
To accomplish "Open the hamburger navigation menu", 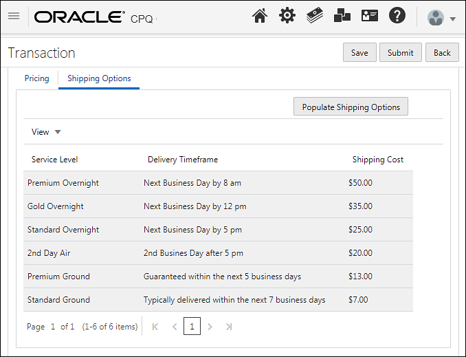I will tap(14, 16).
